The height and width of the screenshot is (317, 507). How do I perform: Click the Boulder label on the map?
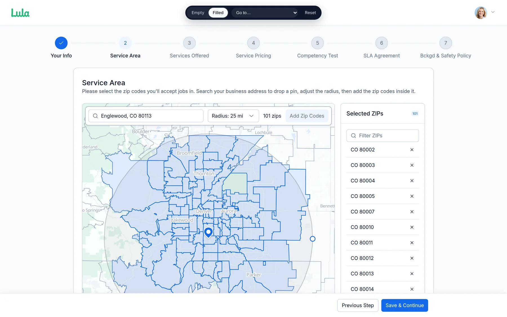click(x=141, y=131)
